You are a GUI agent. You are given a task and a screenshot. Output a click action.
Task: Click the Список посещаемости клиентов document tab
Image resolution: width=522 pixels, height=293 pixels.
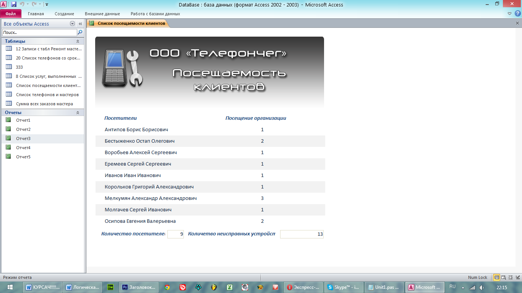click(128, 23)
